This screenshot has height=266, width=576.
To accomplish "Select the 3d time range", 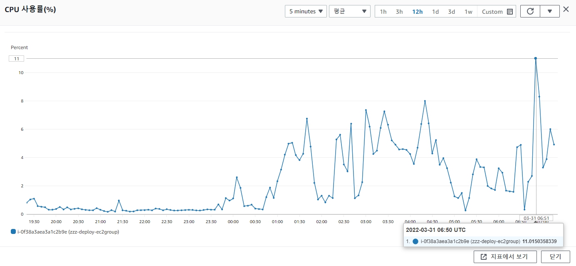I will pos(452,12).
